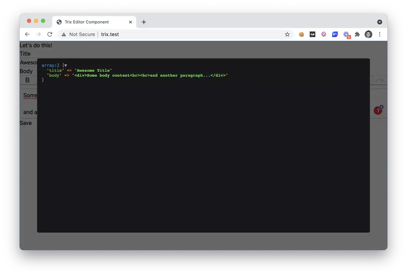The height and width of the screenshot is (276, 407).
Task: Click the Title field label
Action: pyautogui.click(x=25, y=54)
